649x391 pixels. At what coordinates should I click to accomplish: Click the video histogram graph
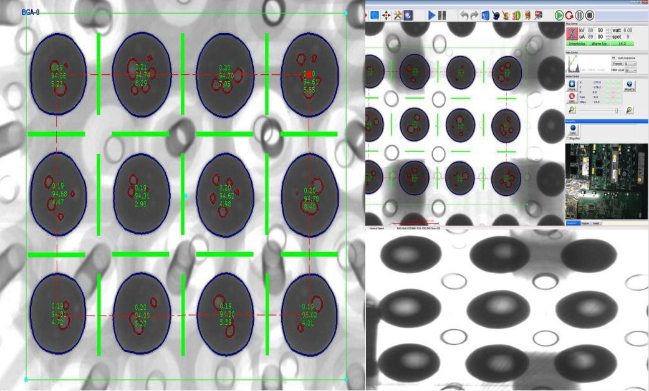click(x=588, y=64)
